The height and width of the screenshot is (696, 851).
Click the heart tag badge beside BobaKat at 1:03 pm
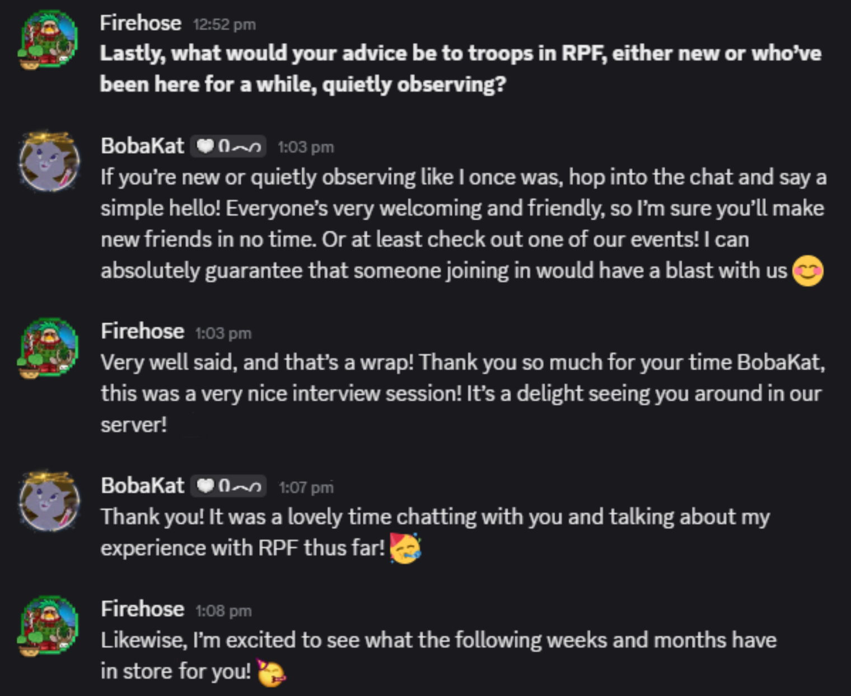tap(228, 147)
